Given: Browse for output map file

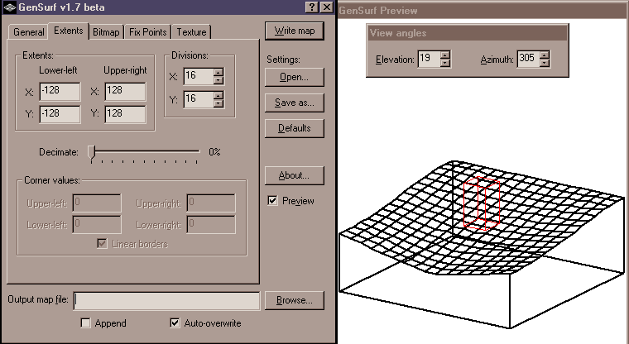Looking at the screenshot, I should (295, 300).
